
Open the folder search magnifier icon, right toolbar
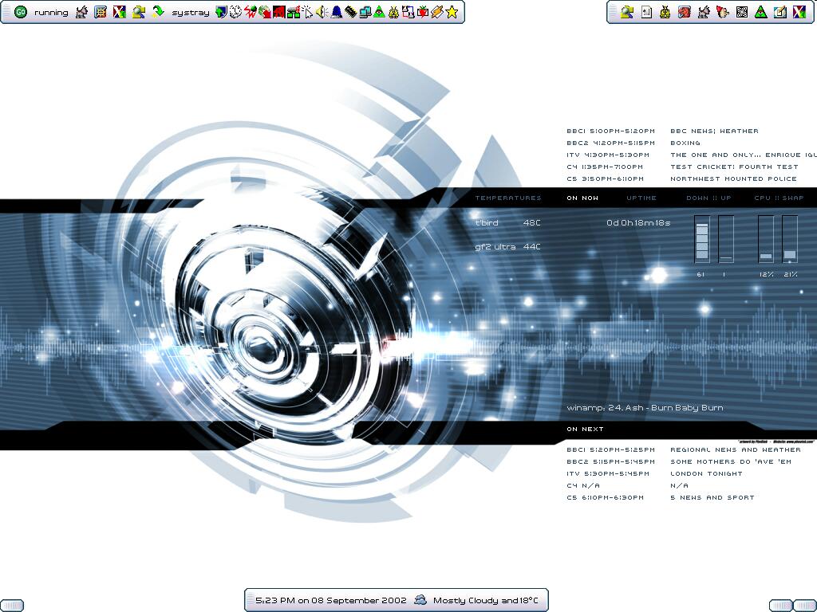click(627, 12)
